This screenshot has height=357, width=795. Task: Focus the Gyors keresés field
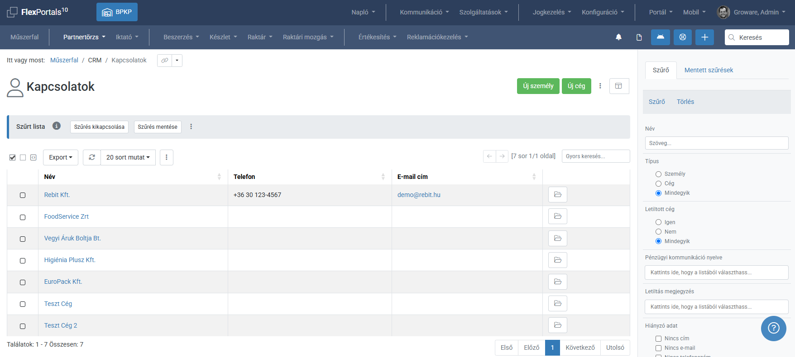coord(596,156)
